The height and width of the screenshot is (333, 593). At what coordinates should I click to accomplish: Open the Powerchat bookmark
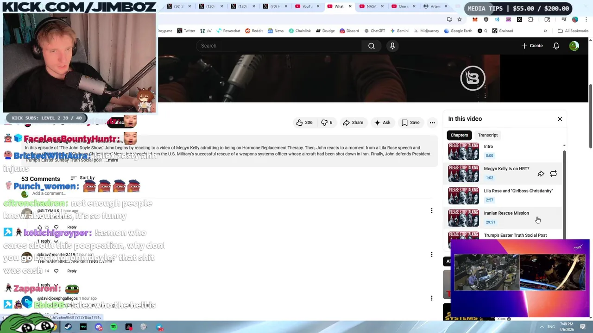(x=228, y=31)
